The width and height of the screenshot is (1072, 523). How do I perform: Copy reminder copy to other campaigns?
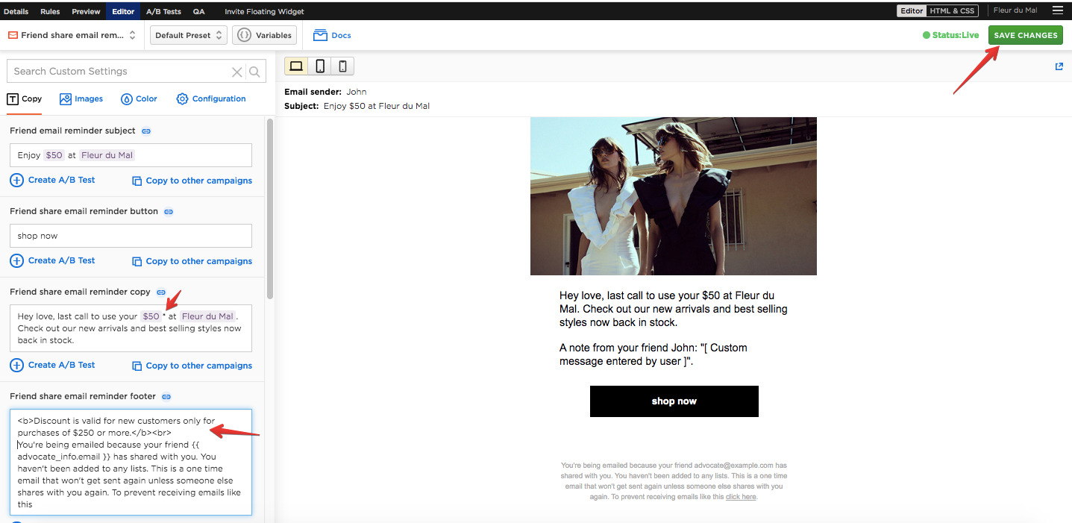(x=192, y=366)
